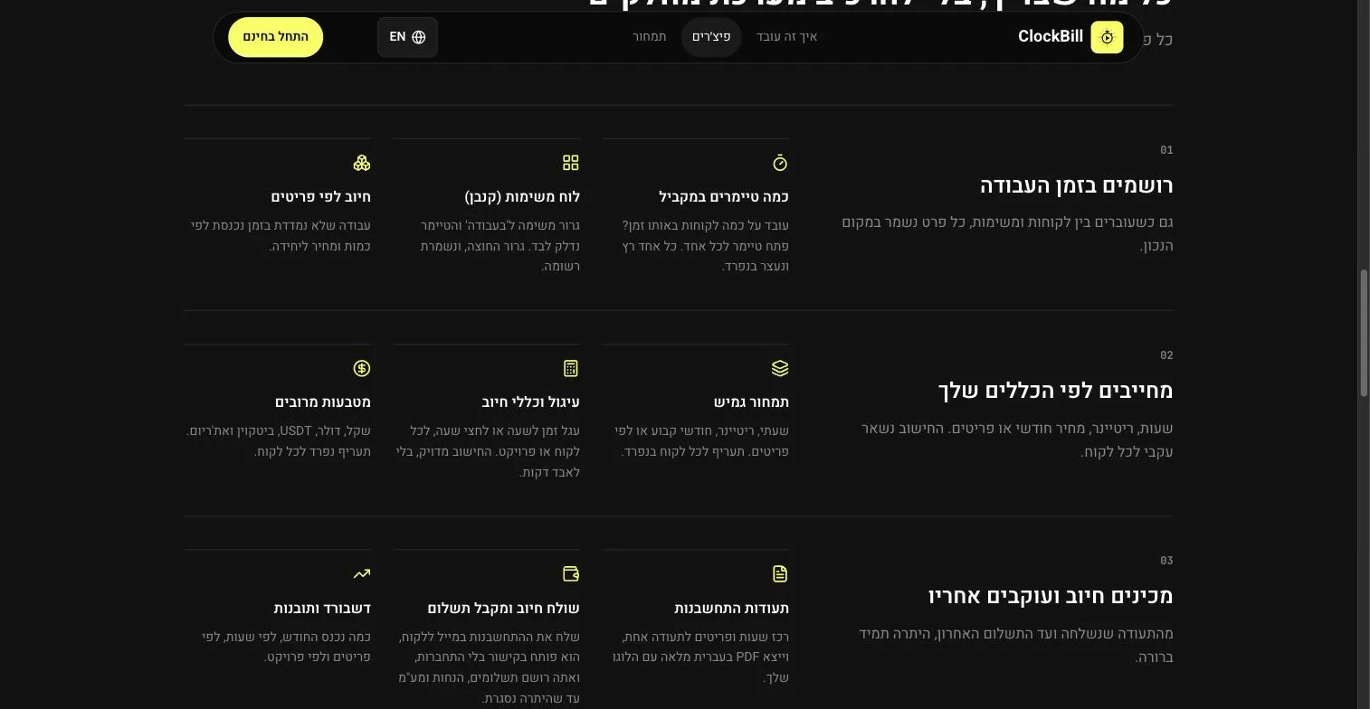Click description starting מהתעודה שנשלחה
This screenshot has height=709, width=1370.
[x=1015, y=646]
